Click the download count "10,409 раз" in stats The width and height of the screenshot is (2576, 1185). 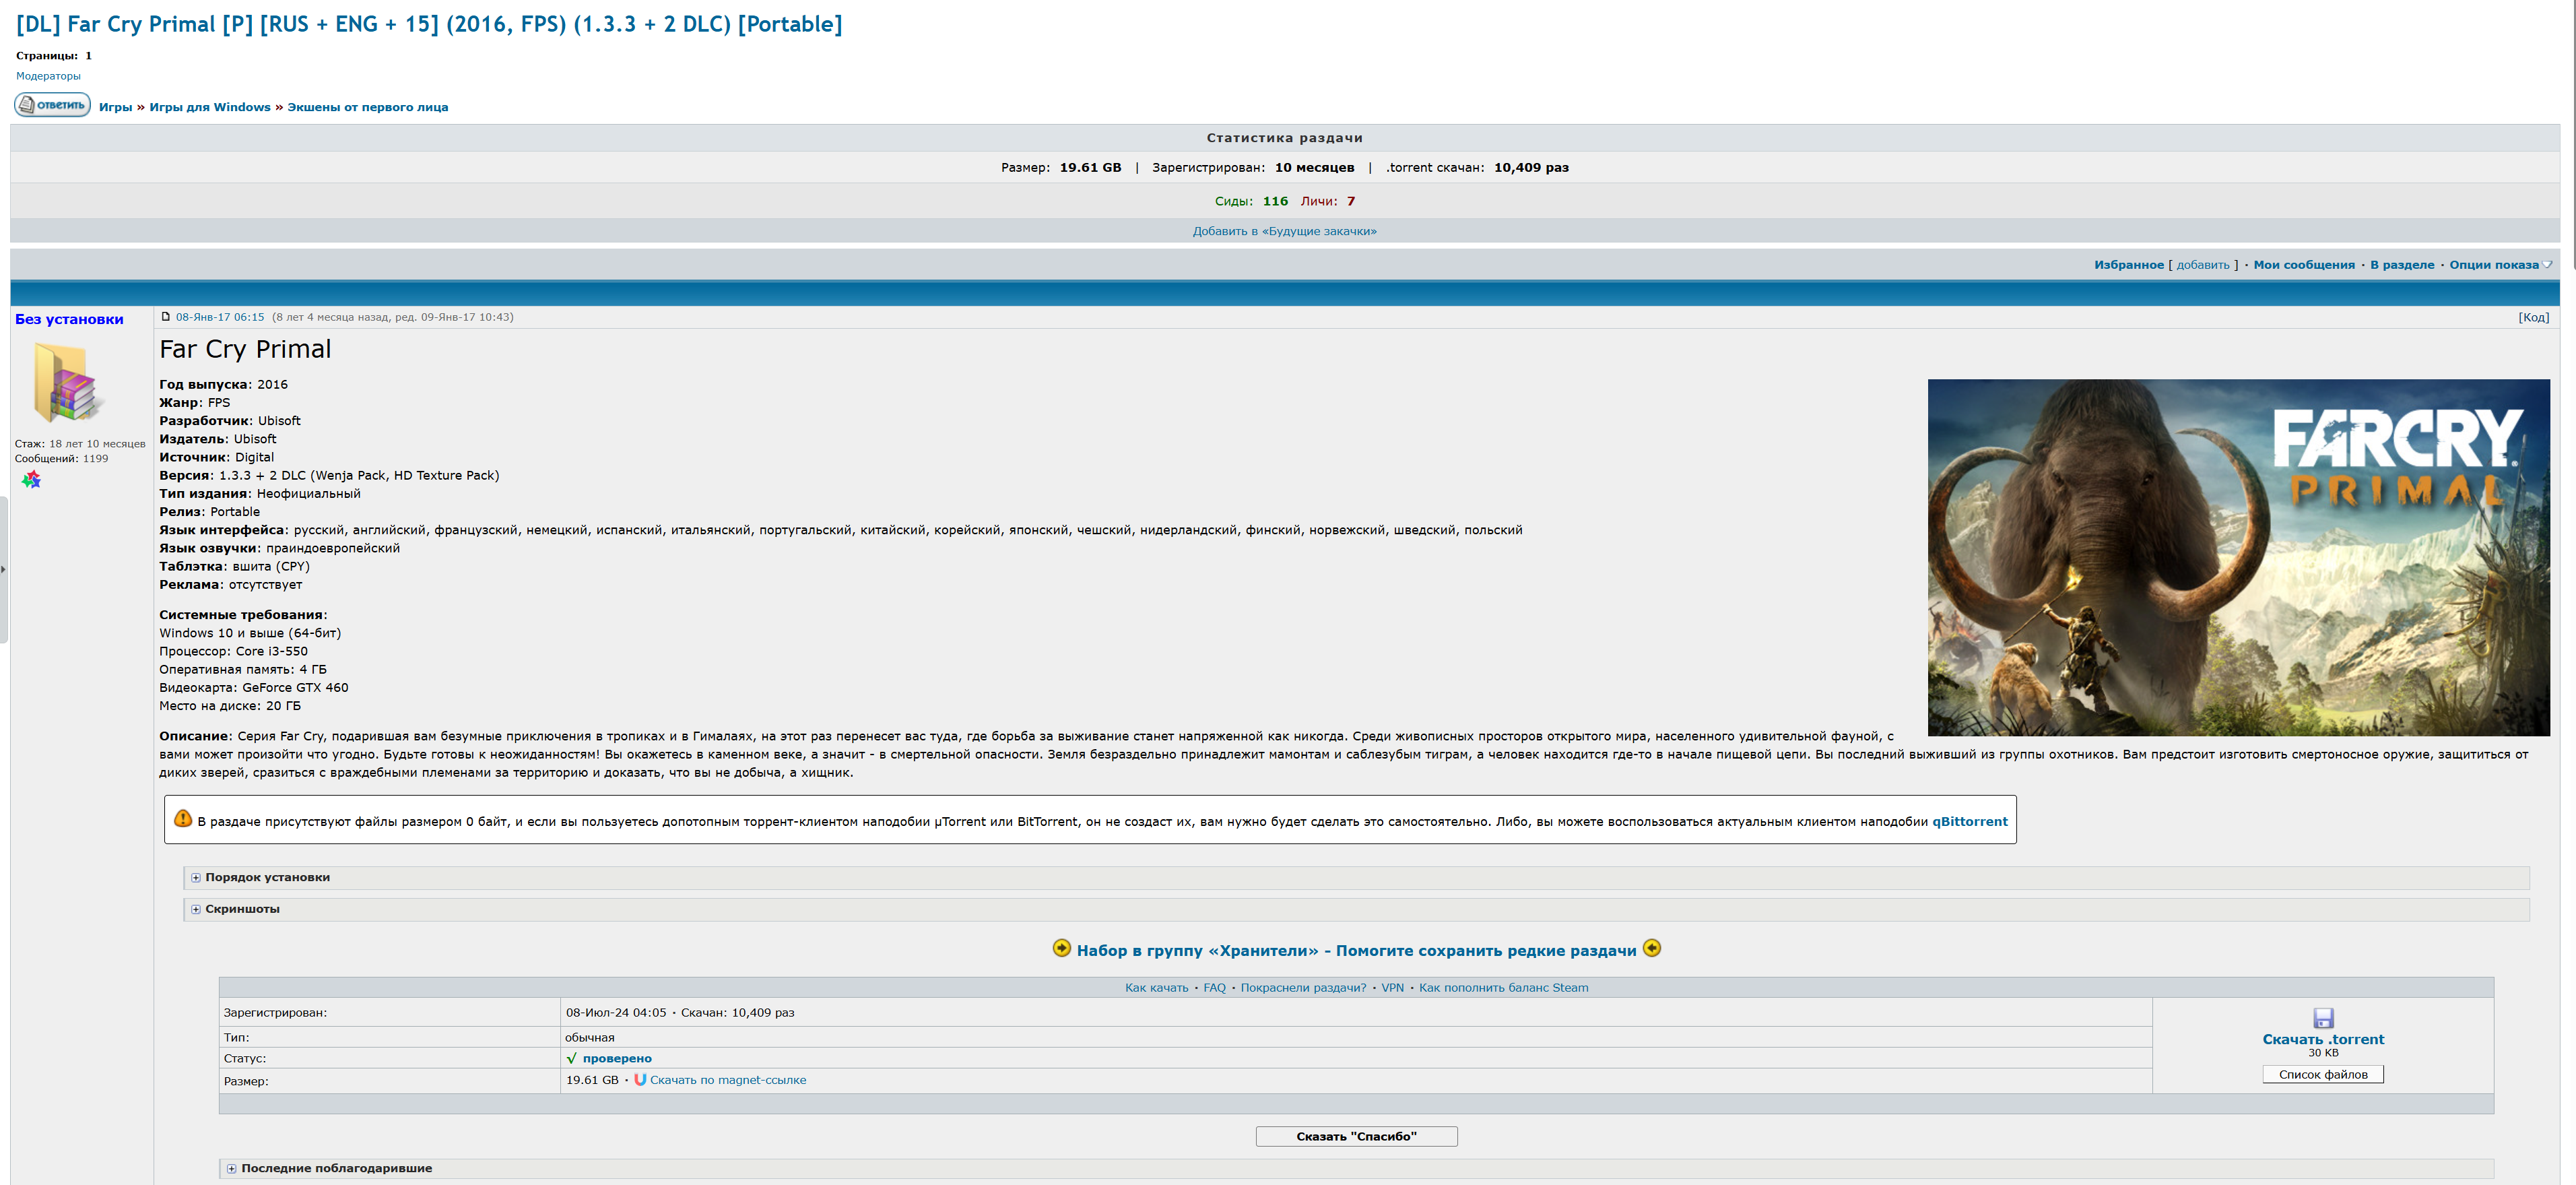point(1531,168)
